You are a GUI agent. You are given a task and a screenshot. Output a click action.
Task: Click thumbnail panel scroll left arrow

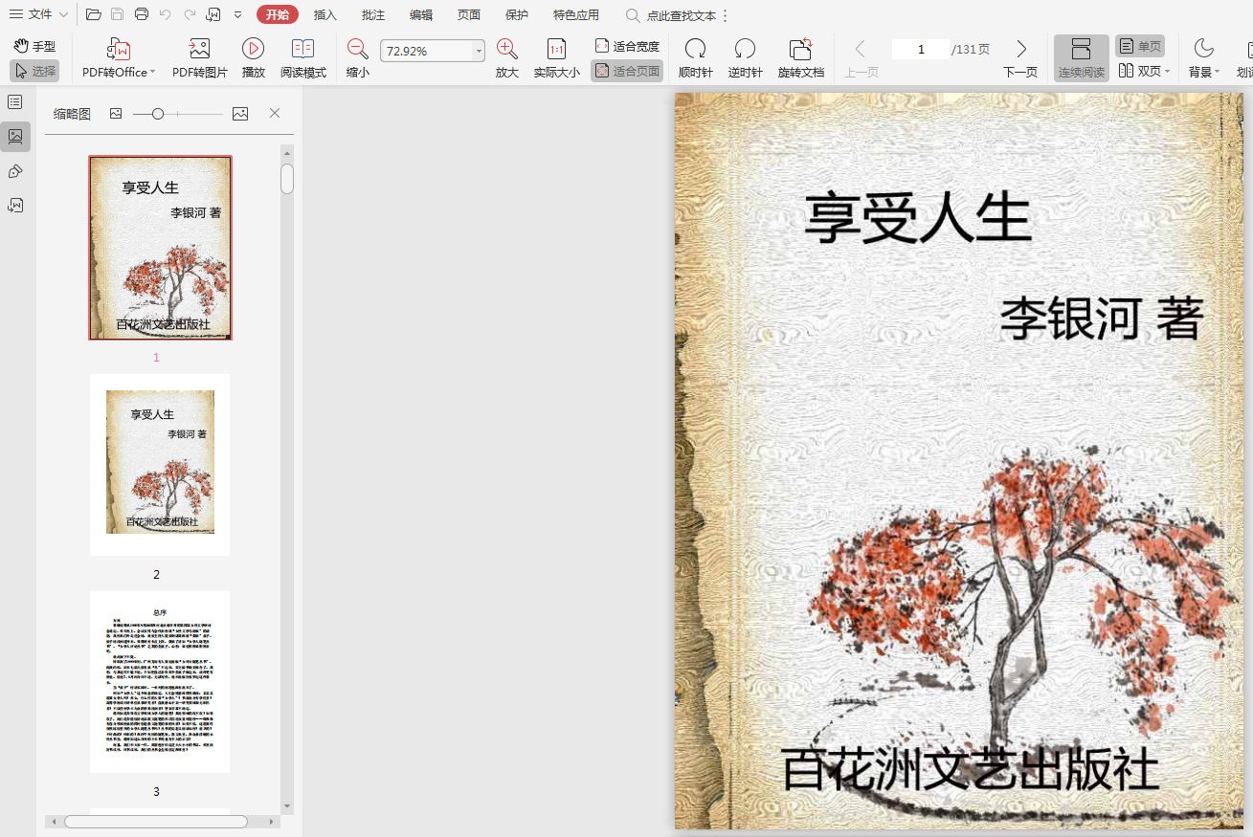click(x=54, y=822)
